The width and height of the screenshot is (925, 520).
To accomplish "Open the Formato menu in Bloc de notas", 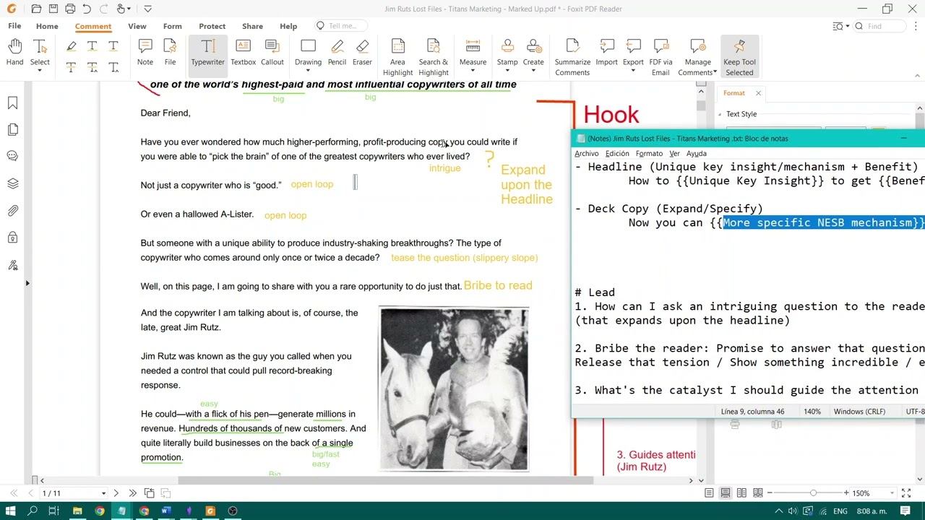I will [x=649, y=153].
